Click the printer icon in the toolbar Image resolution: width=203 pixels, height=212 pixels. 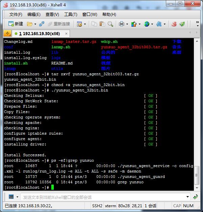pos(122,24)
